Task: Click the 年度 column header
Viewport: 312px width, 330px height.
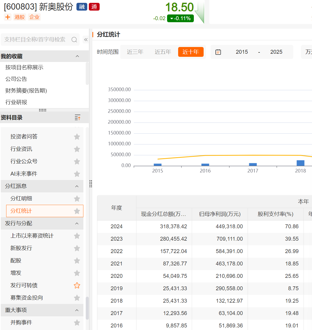Action: pyautogui.click(x=117, y=208)
